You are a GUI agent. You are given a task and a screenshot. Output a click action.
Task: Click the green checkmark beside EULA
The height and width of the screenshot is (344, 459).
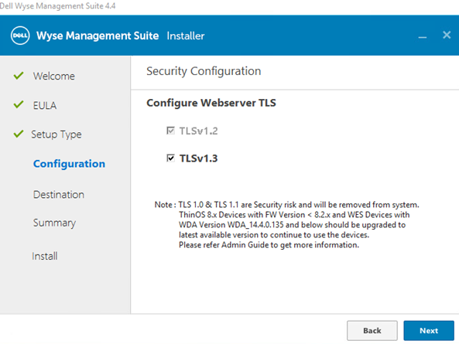click(x=19, y=104)
